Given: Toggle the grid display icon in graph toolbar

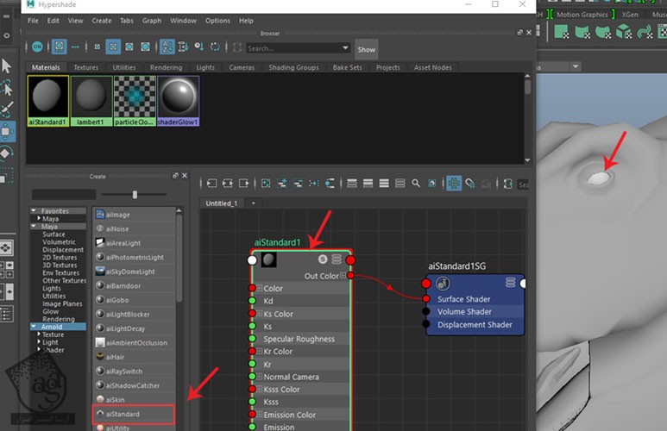Looking at the screenshot, I should (x=453, y=183).
